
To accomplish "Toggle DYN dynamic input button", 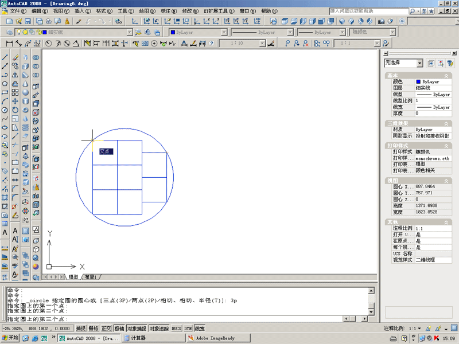I will (188, 329).
